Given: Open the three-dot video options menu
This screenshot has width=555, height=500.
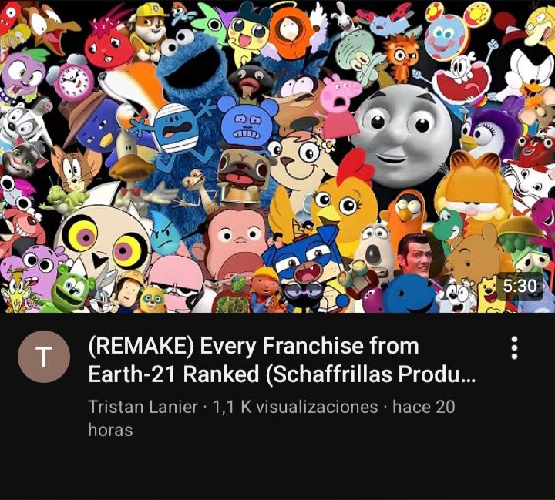Looking at the screenshot, I should click(x=514, y=347).
